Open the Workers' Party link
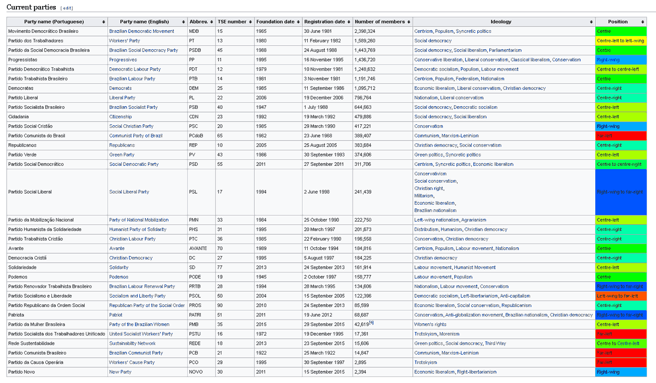 click(125, 40)
